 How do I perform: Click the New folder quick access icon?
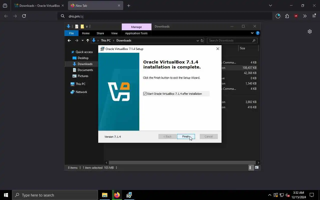tap(82, 26)
